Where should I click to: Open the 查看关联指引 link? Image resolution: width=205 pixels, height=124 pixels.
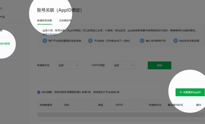pyautogui.click(x=50, y=34)
